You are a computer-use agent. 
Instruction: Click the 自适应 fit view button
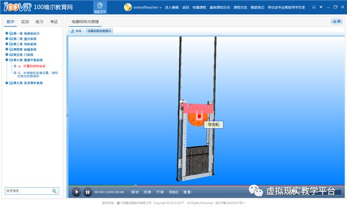(173, 192)
